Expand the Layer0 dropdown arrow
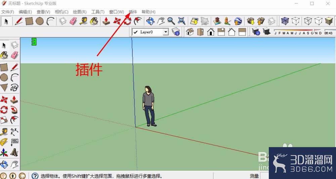The height and width of the screenshot is (179, 336). 165,32
